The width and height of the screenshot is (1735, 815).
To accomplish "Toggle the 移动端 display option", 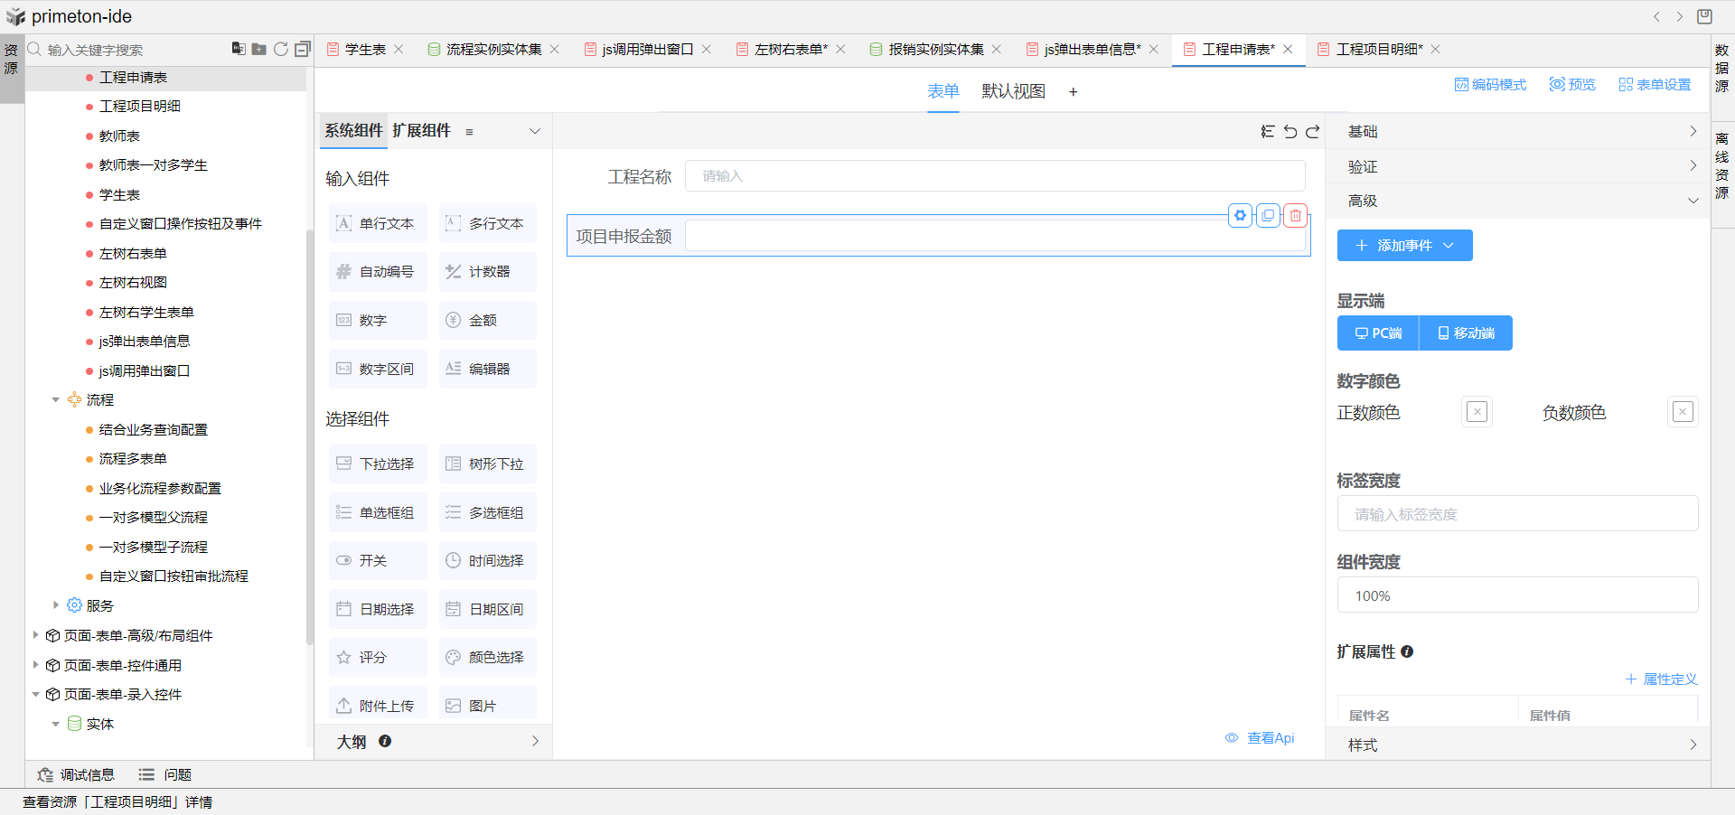I will click(1466, 333).
